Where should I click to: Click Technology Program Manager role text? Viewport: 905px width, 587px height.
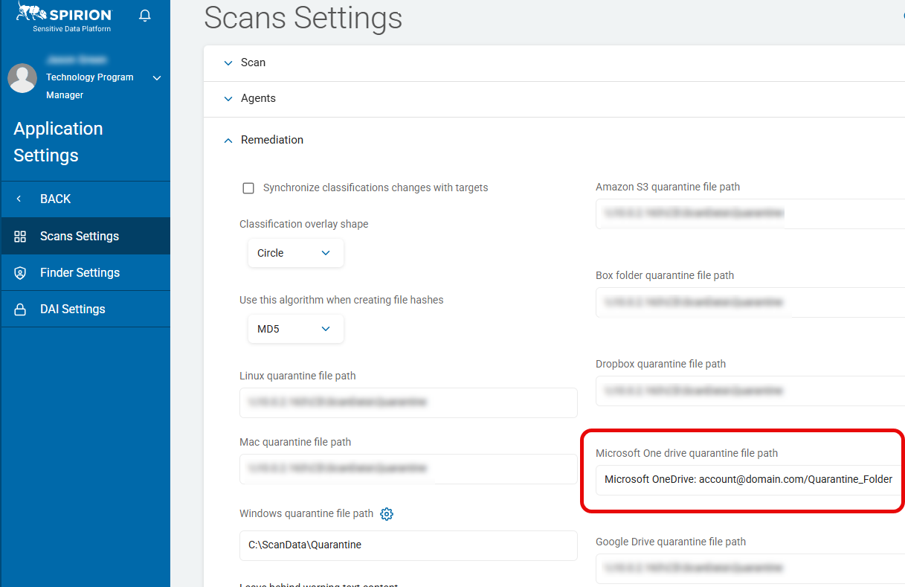(x=90, y=86)
